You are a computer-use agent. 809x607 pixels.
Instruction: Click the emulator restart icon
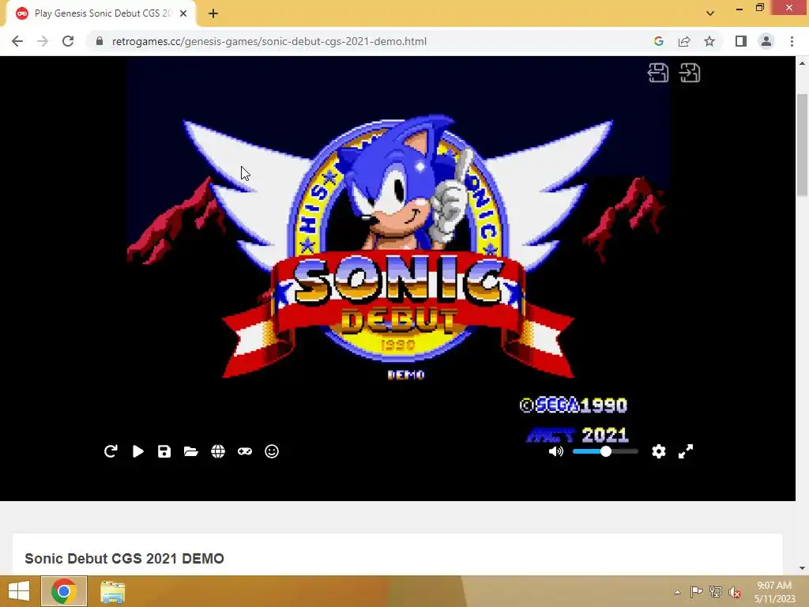click(111, 451)
